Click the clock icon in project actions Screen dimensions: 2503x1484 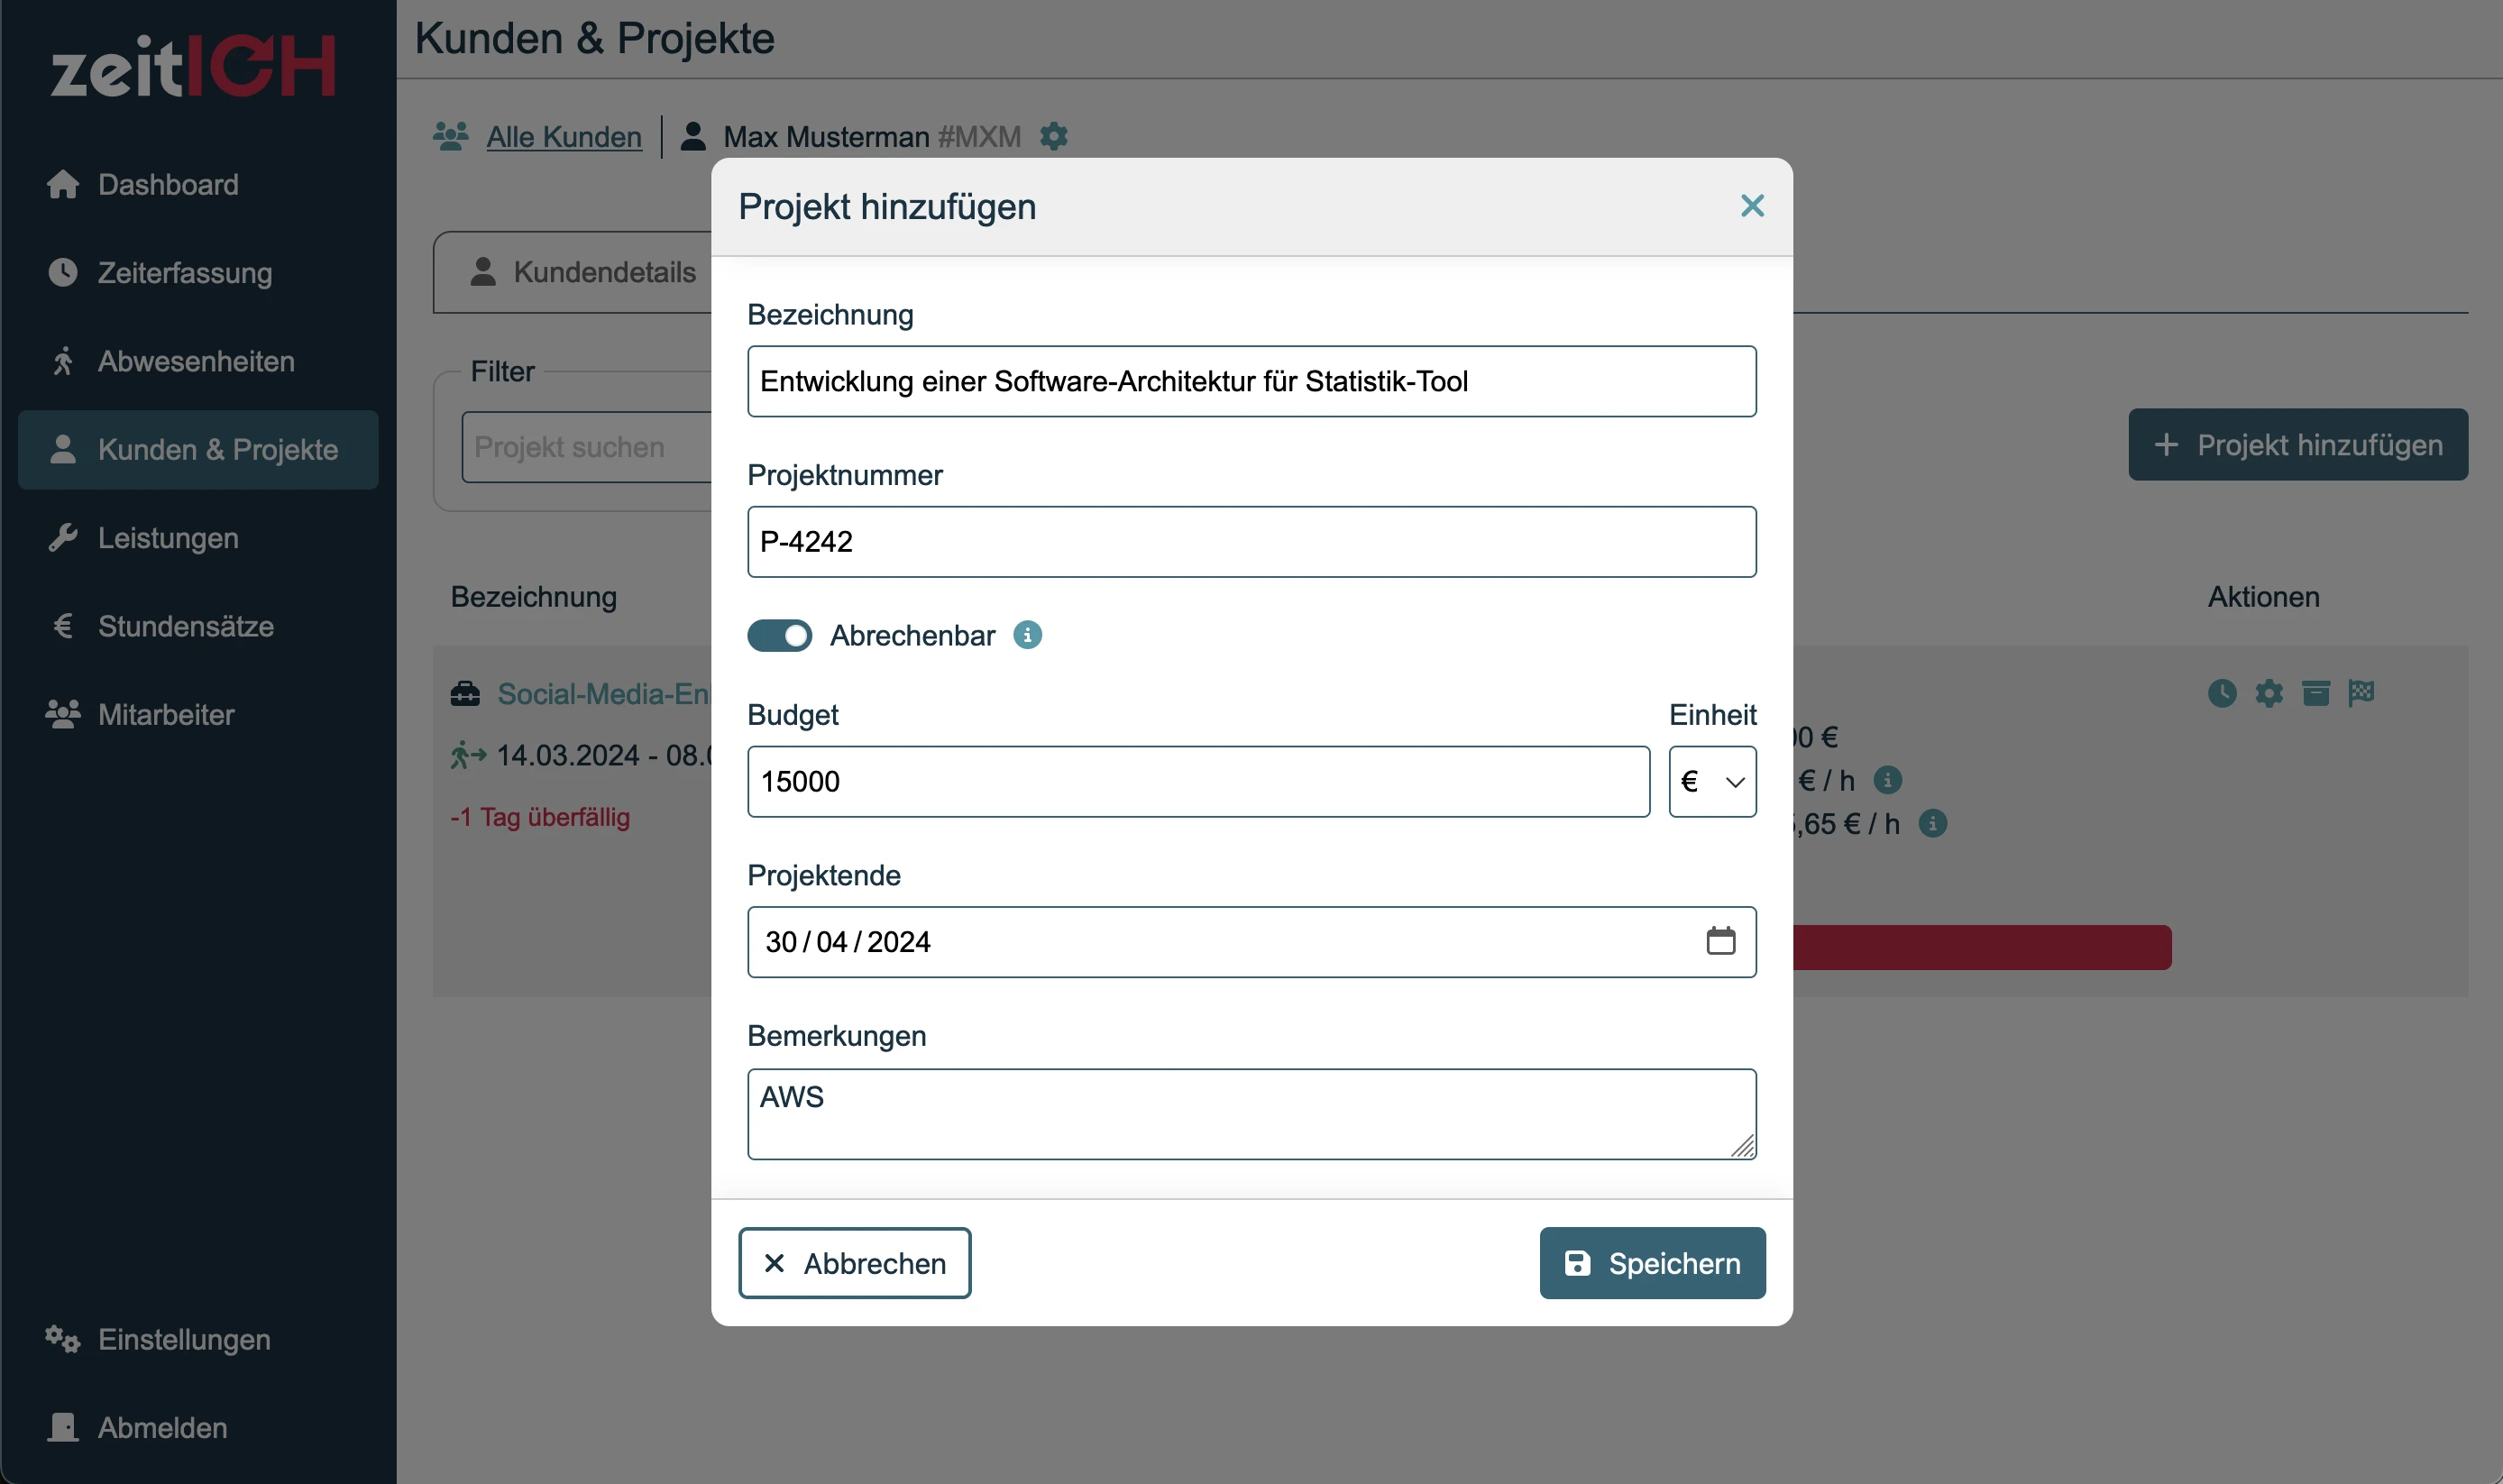tap(2222, 692)
